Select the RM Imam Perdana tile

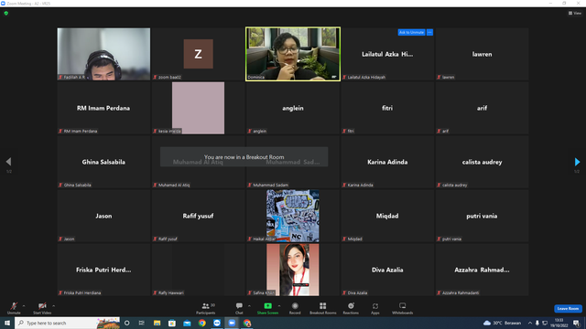coord(103,108)
